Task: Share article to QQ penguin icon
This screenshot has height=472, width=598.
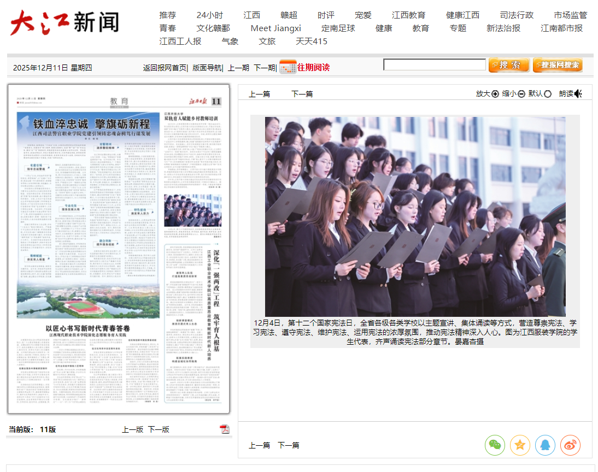Action: 545,445
